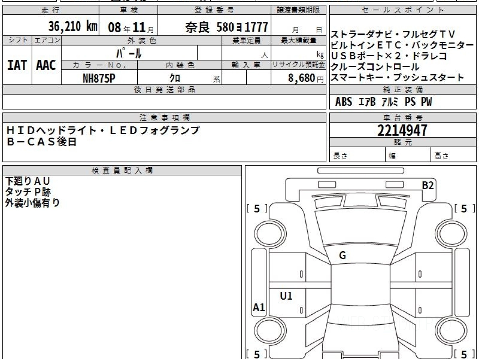Select the U1 dent mark on diagram
This screenshot has height=359, width=479.
click(286, 296)
